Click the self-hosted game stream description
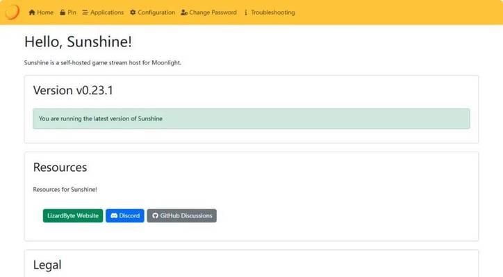 103,63
